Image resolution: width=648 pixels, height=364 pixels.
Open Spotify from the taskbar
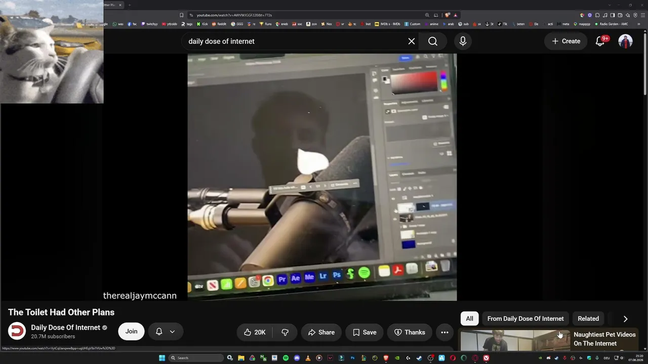[286, 358]
